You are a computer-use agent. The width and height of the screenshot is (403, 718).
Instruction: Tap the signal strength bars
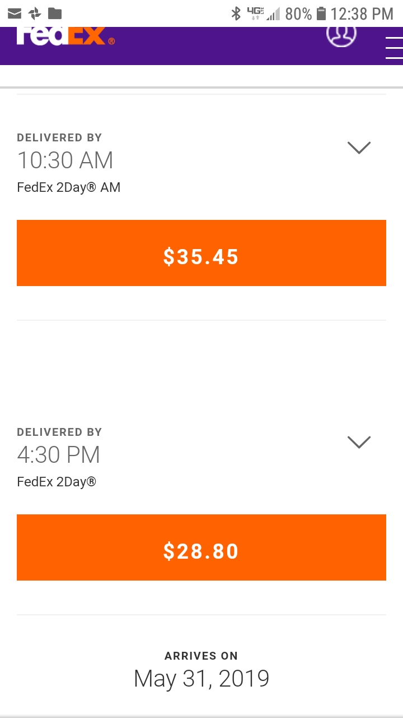[273, 13]
